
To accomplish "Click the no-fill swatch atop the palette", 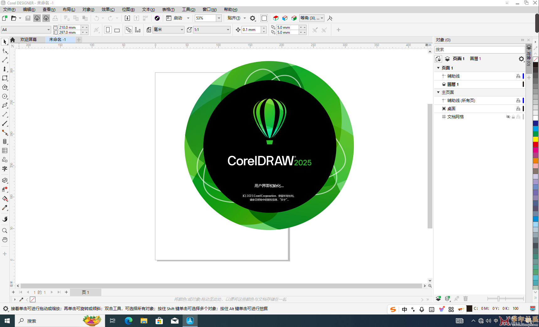I will [x=536, y=59].
